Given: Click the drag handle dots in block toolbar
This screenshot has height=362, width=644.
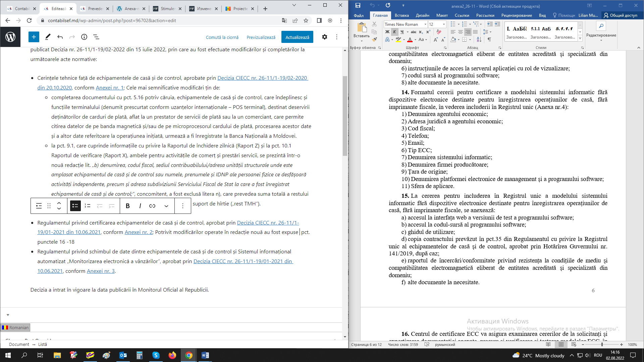Looking at the screenshot, I should click(49, 206).
